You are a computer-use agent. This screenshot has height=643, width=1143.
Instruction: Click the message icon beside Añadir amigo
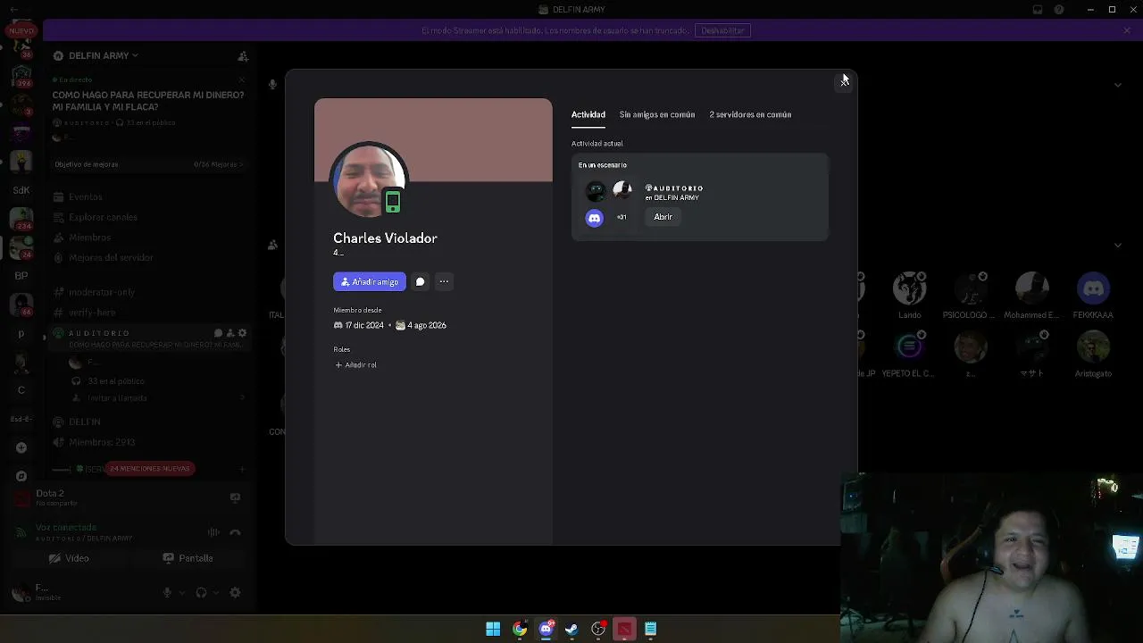[420, 282]
